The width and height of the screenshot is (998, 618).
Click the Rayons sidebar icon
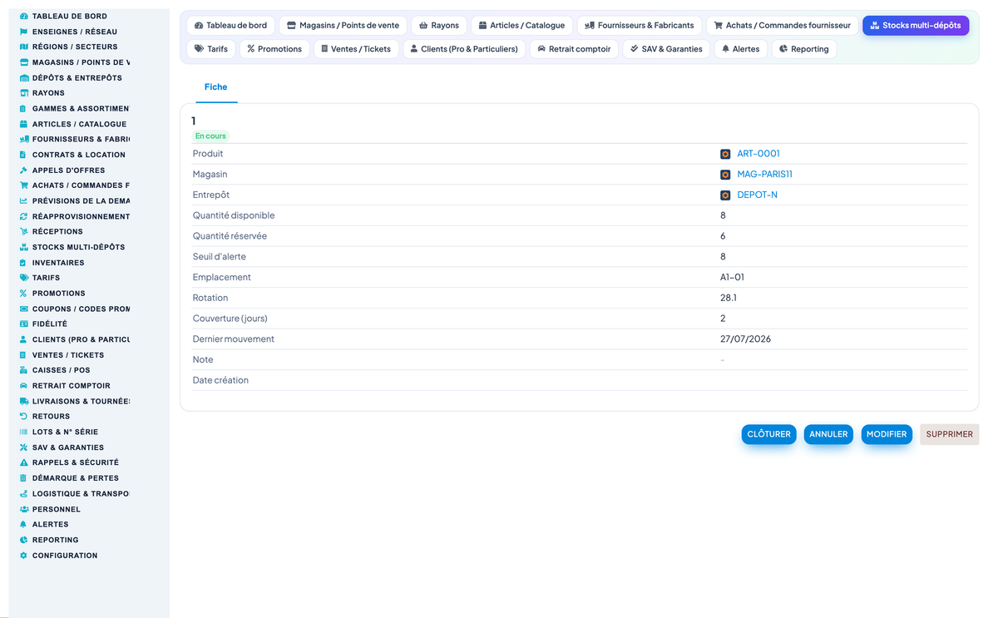point(24,93)
